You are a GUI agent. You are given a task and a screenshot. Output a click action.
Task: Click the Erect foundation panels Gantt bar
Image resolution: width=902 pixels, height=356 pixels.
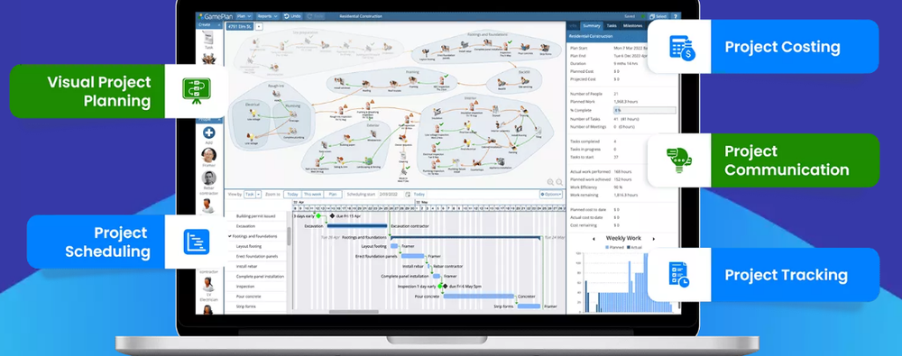point(412,256)
